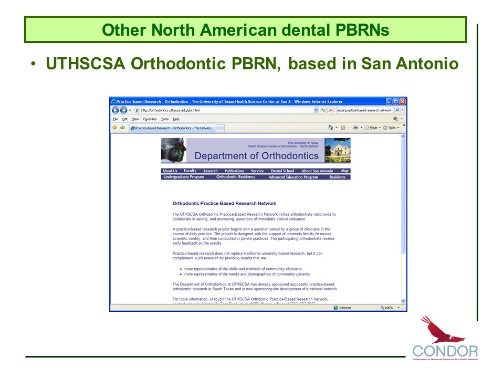Click the Home page icon
The width and height of the screenshot is (504, 378).
coord(331,128)
